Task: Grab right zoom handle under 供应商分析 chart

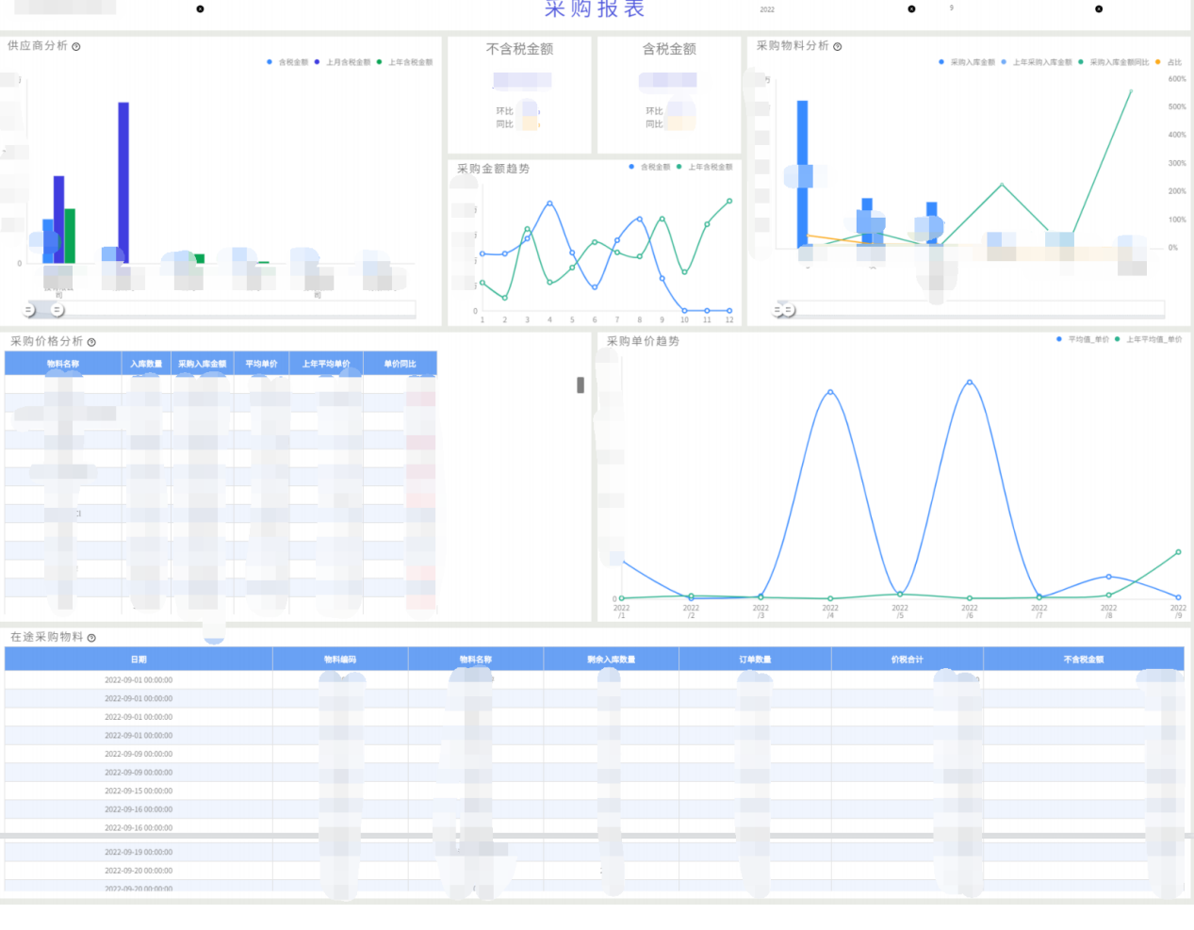Action: click(x=57, y=310)
